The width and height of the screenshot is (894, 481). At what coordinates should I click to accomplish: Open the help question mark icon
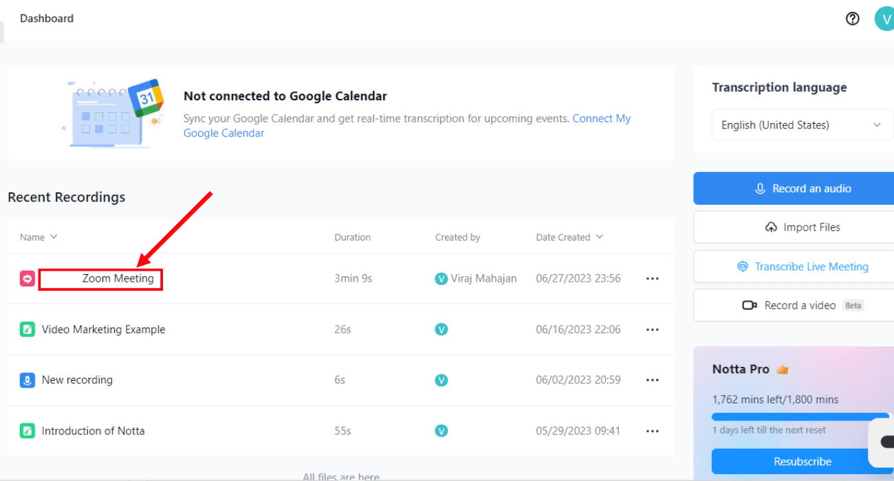853,19
